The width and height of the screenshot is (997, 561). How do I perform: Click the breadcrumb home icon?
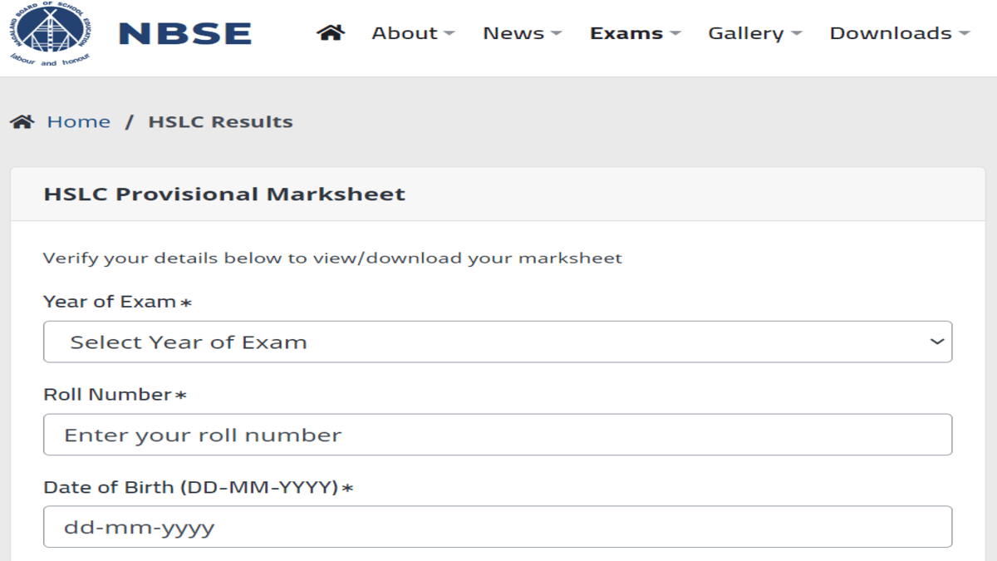coord(22,122)
